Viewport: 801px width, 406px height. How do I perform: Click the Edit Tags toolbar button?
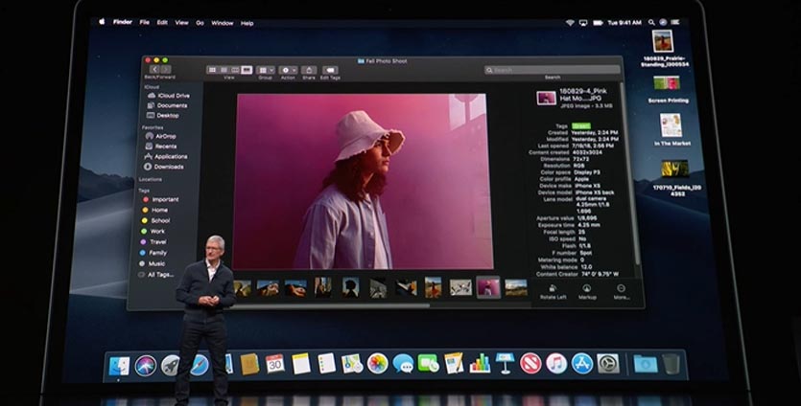click(x=330, y=71)
